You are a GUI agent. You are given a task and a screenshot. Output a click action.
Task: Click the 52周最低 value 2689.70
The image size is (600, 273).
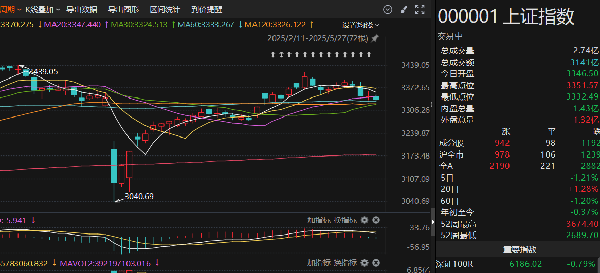tap(583, 235)
